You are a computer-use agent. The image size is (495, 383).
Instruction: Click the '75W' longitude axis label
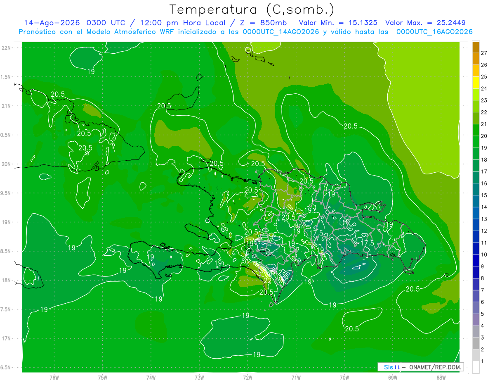coord(103,378)
